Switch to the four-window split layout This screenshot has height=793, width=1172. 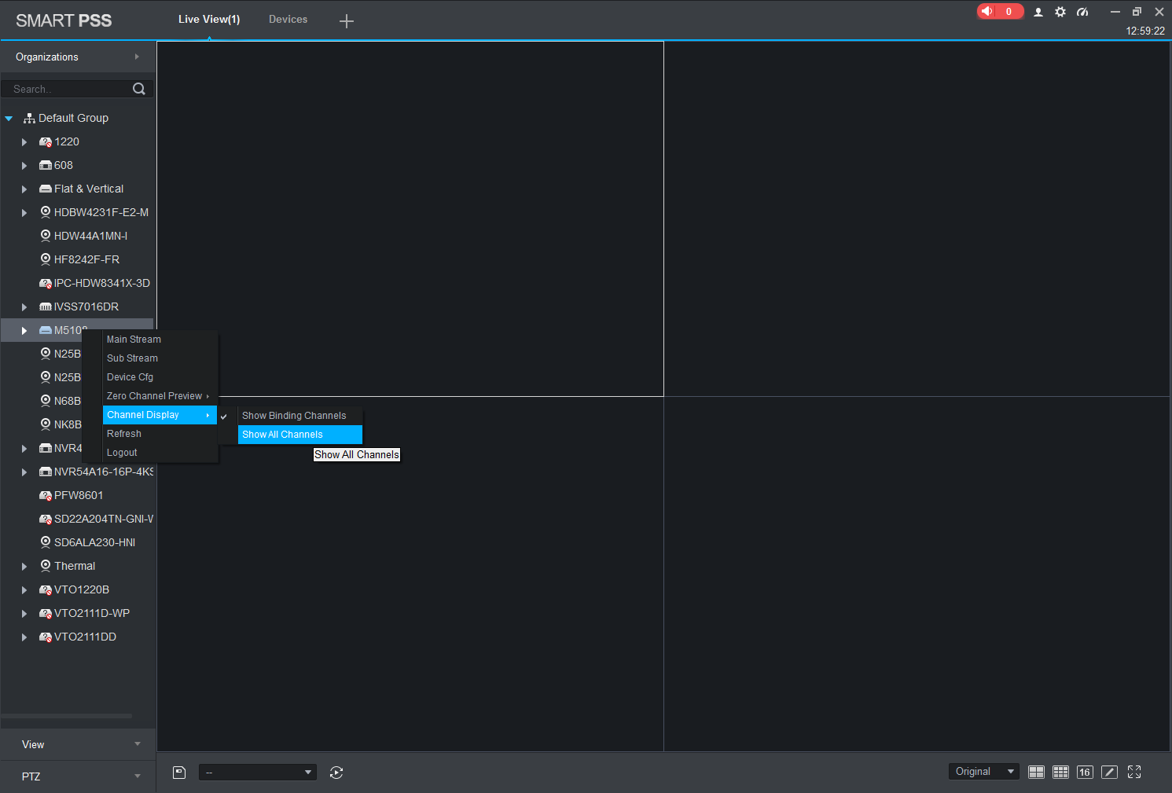click(1037, 772)
